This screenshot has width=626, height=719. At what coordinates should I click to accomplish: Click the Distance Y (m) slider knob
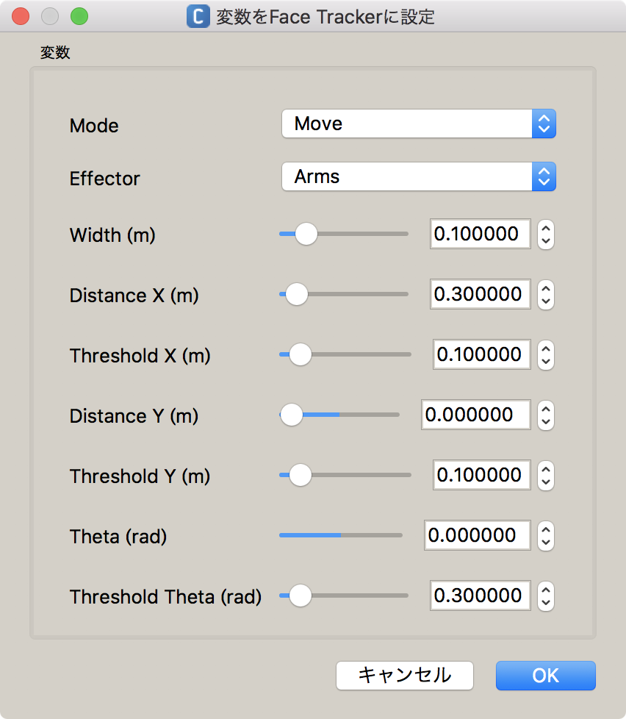tap(291, 415)
